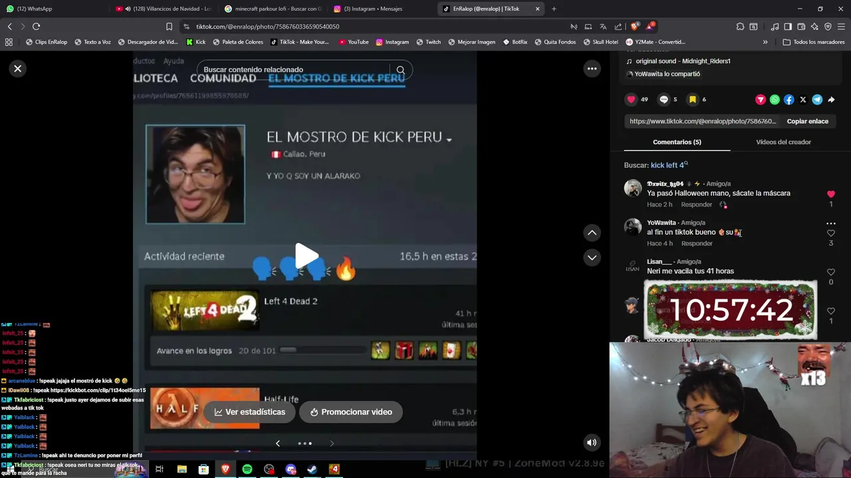The height and width of the screenshot is (478, 851).
Task: Switch to Comentarios (5) tab
Action: (677, 142)
